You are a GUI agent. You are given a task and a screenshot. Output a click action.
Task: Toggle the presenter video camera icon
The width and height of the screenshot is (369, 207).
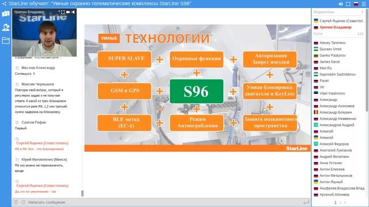68,12
